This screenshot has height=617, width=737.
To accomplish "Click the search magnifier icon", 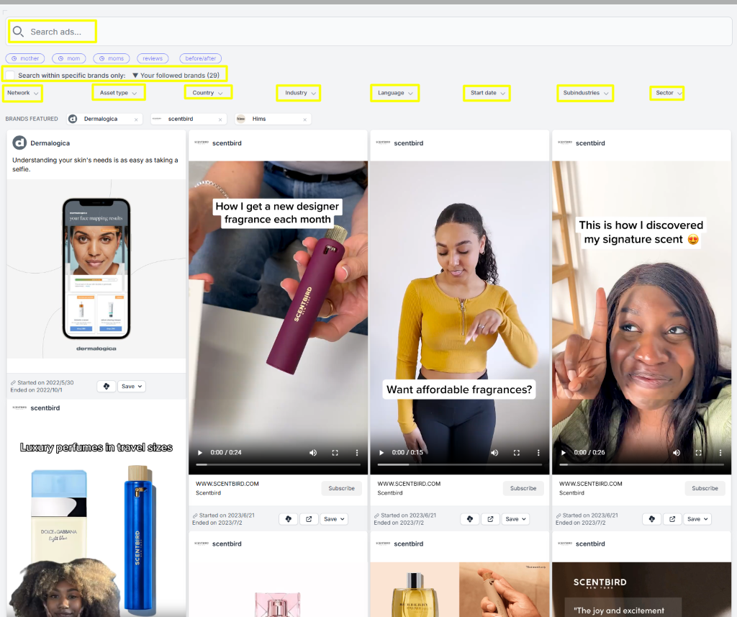I will click(x=18, y=32).
